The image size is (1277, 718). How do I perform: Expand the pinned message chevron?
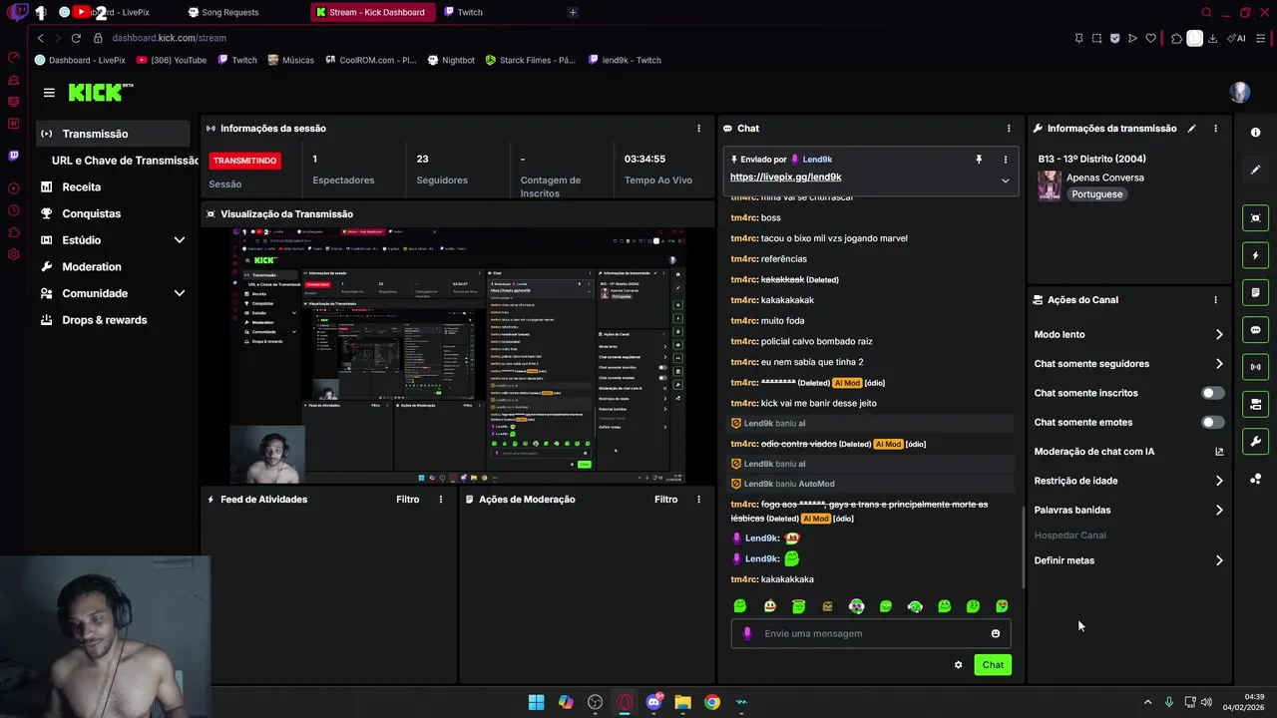(1005, 180)
